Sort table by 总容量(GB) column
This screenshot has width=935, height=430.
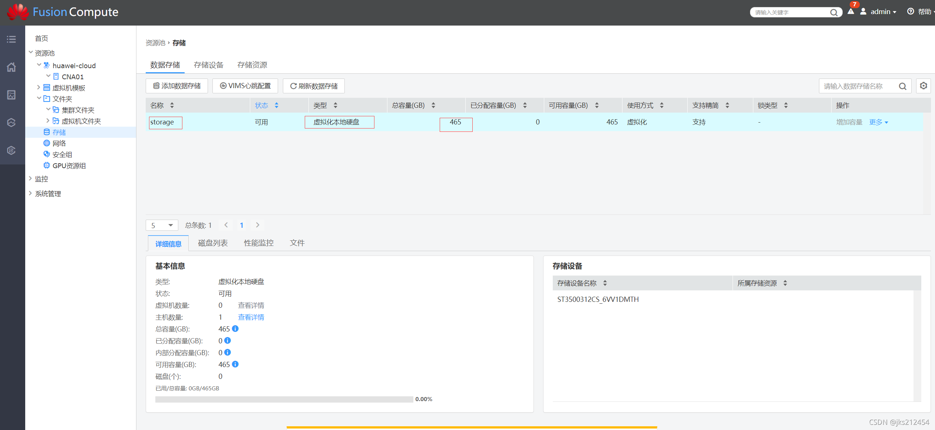click(x=433, y=106)
